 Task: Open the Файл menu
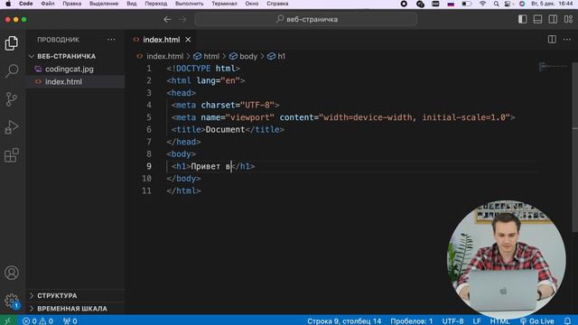pos(48,4)
